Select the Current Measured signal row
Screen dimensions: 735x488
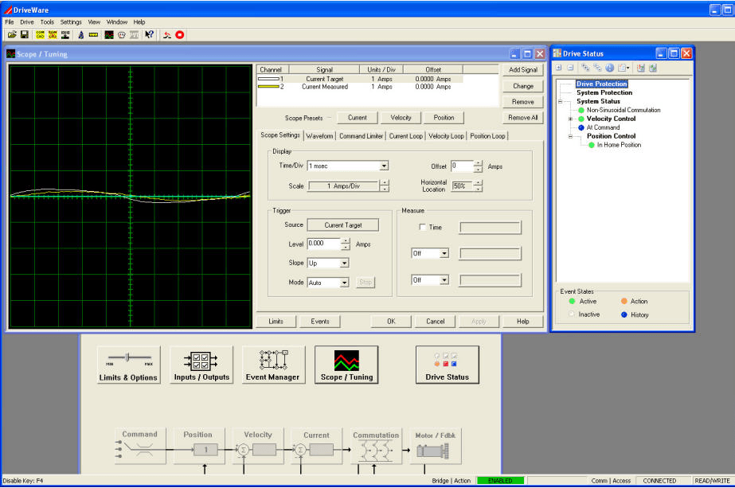360,87
